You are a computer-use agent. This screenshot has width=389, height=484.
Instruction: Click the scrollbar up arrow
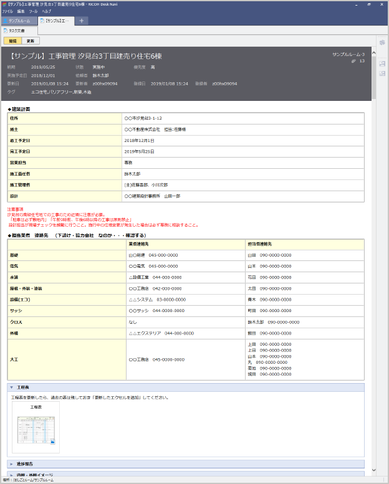coord(374,52)
